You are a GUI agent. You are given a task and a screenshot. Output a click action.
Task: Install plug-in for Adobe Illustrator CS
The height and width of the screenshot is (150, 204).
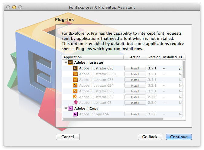coord(135,103)
